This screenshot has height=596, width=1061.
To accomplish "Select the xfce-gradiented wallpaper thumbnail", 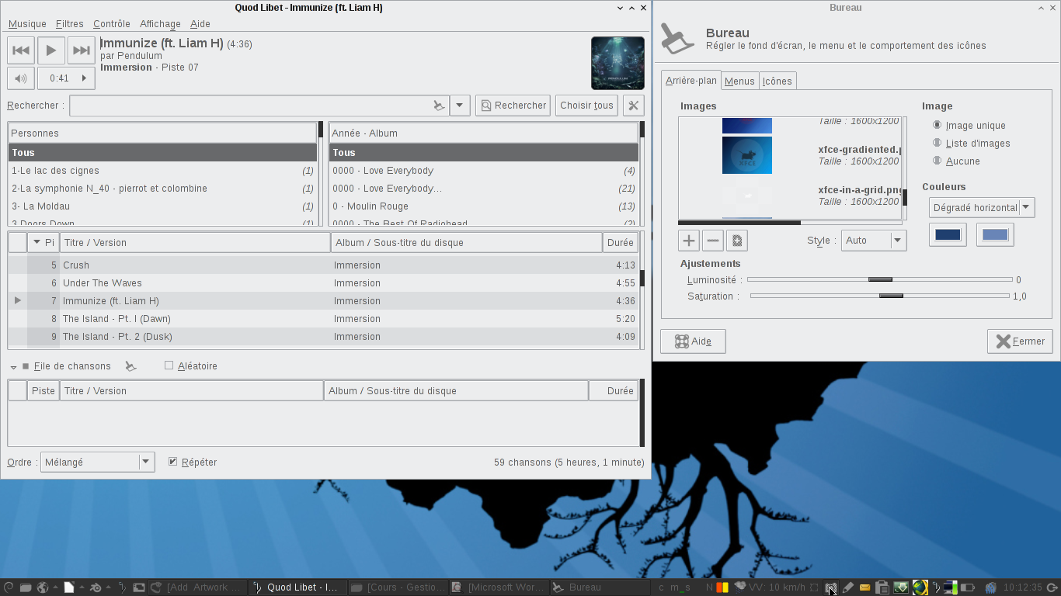I will (x=747, y=155).
